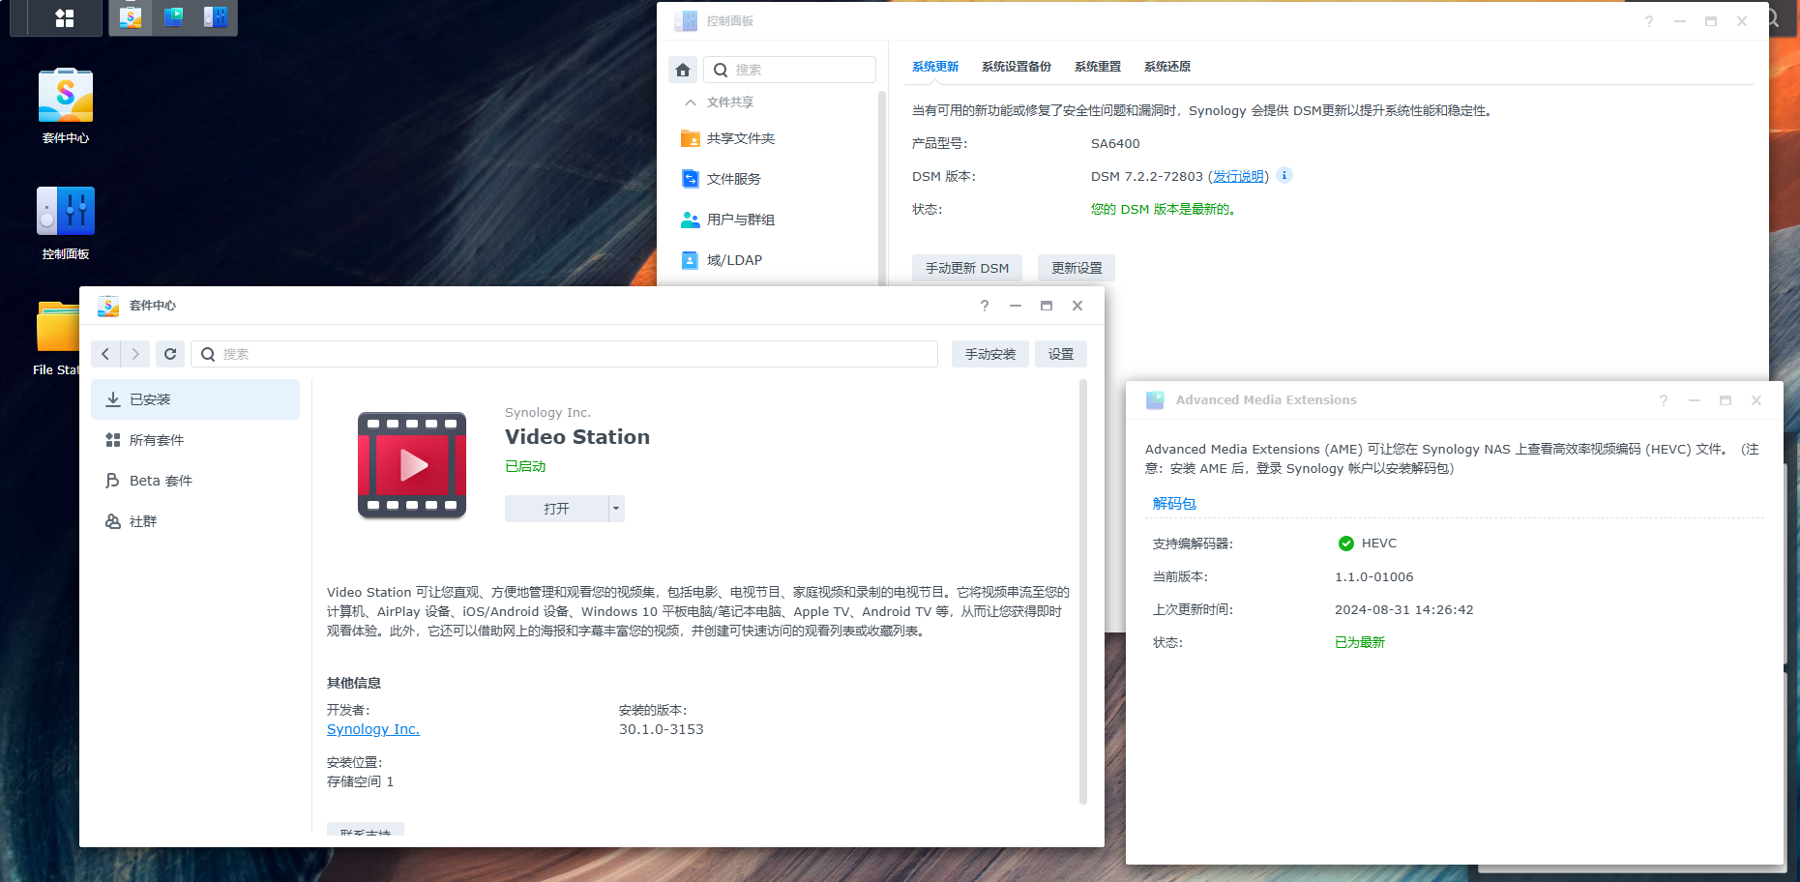The height and width of the screenshot is (882, 1800).
Task: Switch to 系统重置 tab
Action: 1097,67
